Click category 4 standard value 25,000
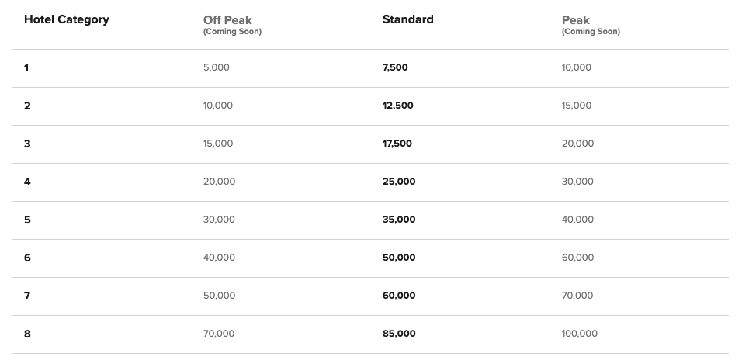Image resolution: width=742 pixels, height=360 pixels. point(399,182)
